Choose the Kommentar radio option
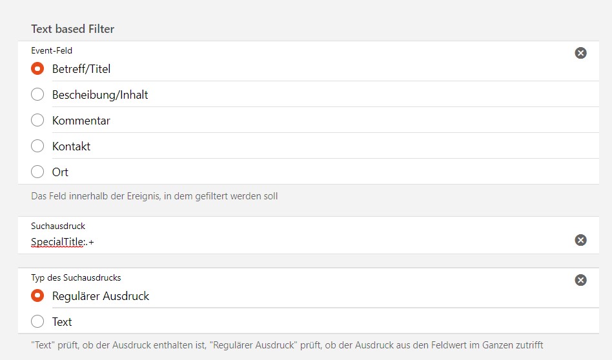Screen dimensions: 612x360 tap(37, 120)
